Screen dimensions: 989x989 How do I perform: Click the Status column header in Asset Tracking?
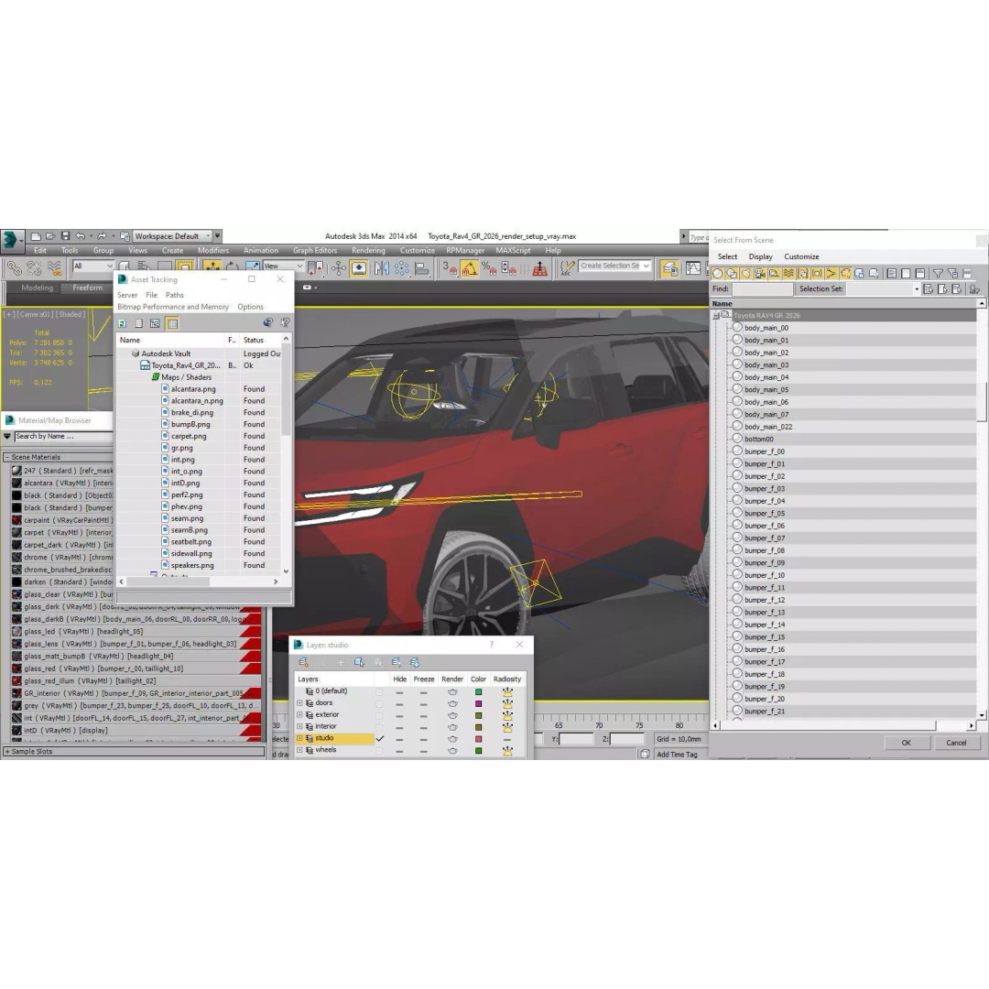coord(260,340)
